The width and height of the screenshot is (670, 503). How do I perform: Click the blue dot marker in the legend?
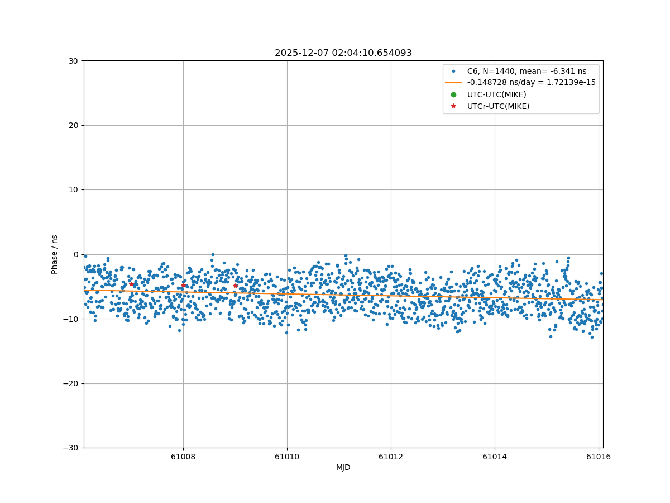(x=453, y=71)
